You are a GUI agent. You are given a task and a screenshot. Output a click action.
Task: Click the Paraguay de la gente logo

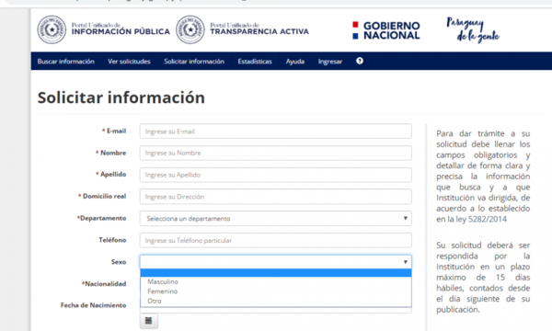point(473,30)
